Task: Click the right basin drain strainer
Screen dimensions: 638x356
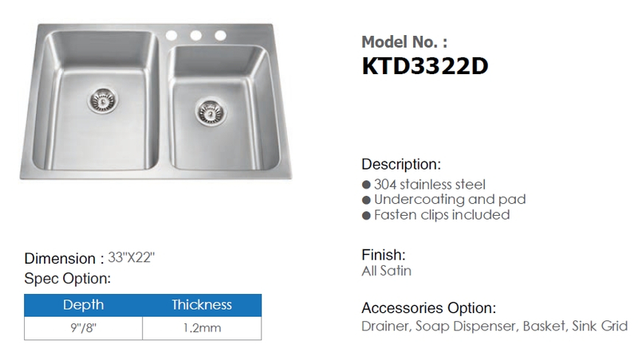Action: [211, 111]
